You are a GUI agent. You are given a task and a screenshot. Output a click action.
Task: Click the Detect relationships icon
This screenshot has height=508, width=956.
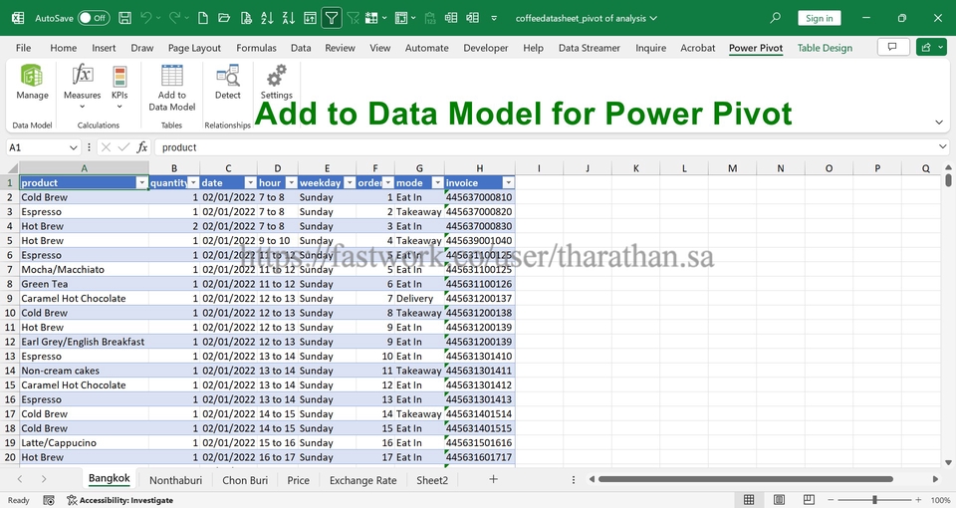pyautogui.click(x=228, y=77)
